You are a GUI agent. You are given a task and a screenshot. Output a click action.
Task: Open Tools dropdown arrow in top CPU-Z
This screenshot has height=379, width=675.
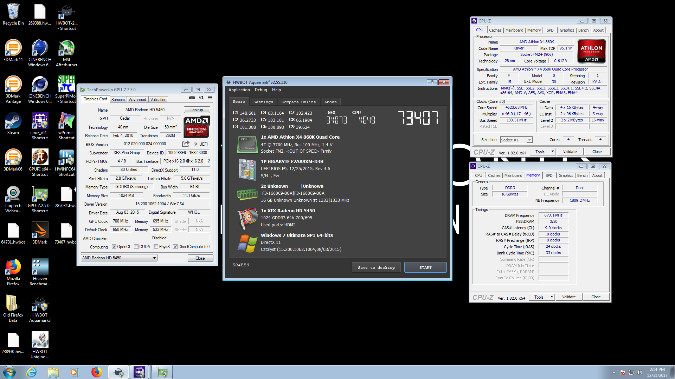553,152
